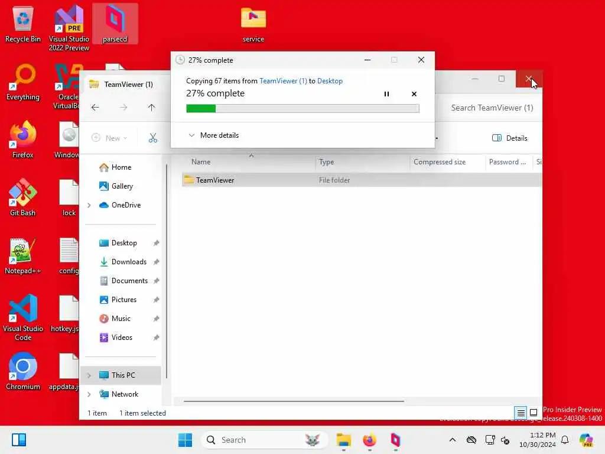This screenshot has width=605, height=454.
Task: Open pinned Desktop in navigation pane
Action: [124, 243]
